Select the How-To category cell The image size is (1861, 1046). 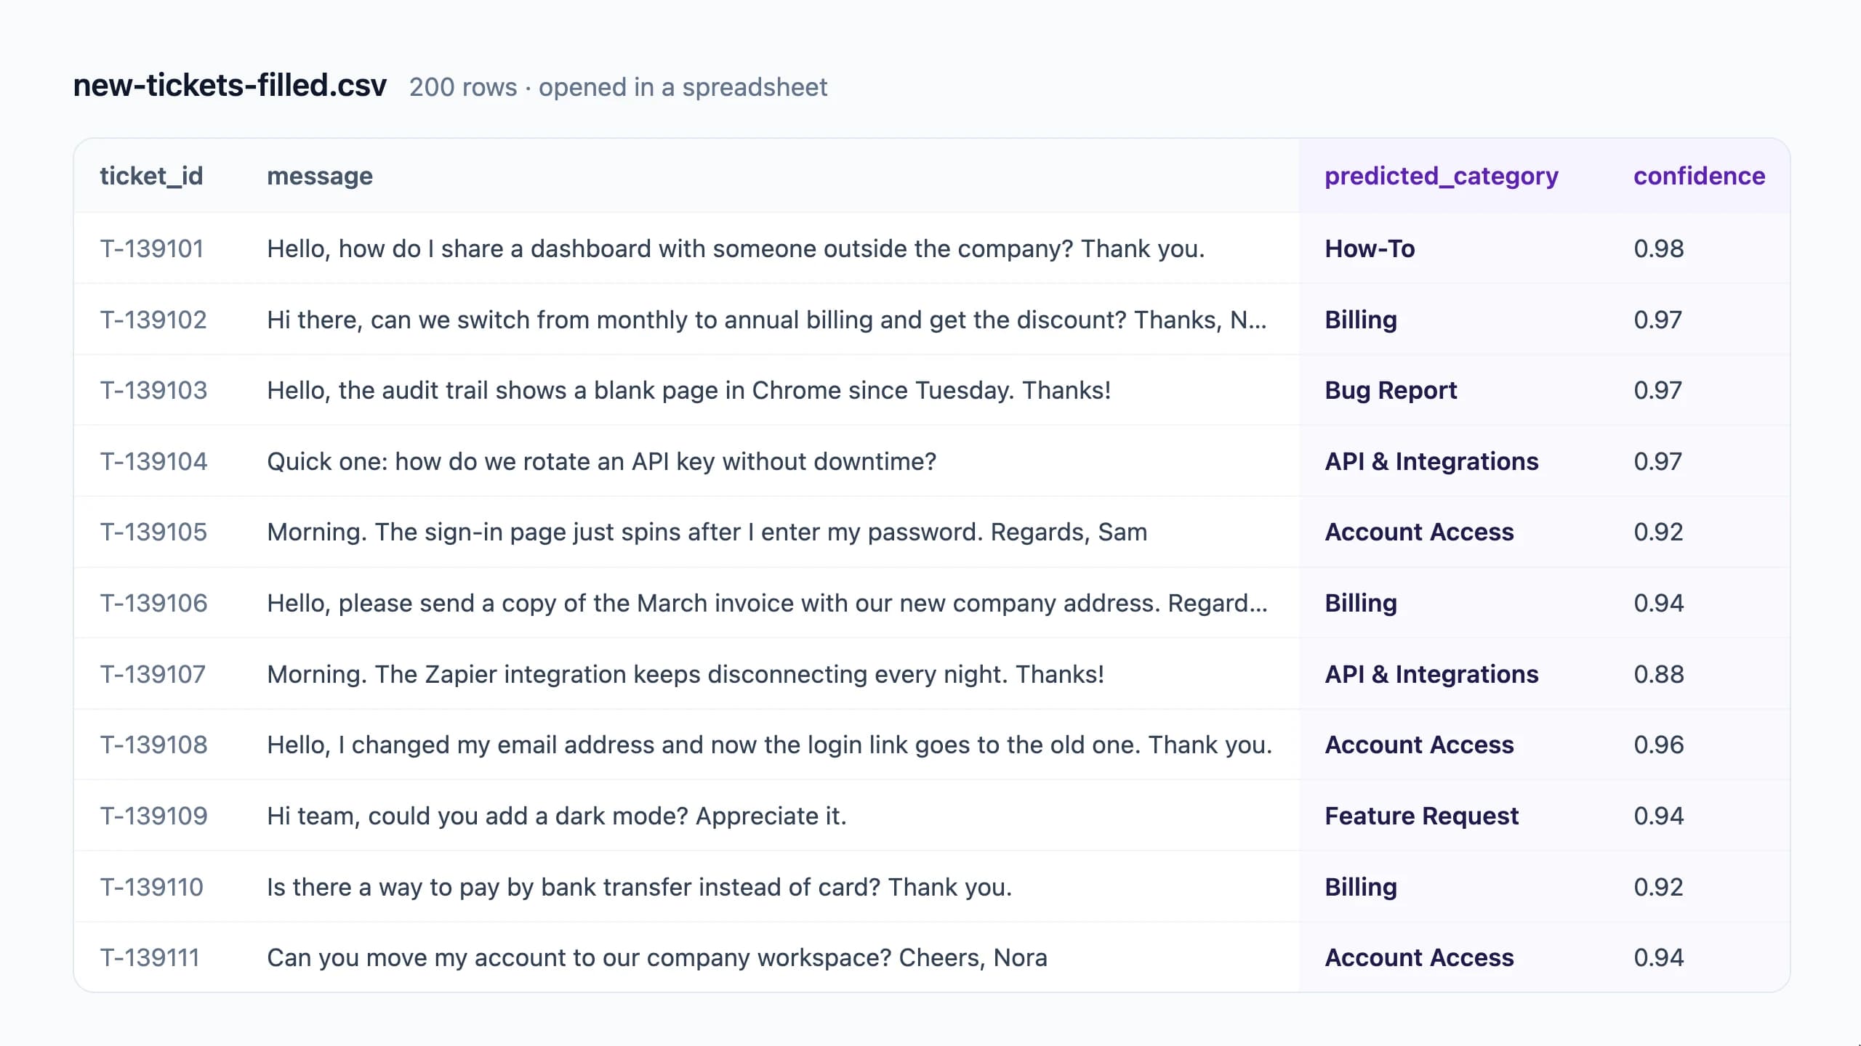pos(1370,248)
